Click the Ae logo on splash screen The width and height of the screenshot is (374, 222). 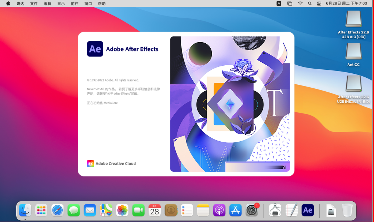point(95,49)
